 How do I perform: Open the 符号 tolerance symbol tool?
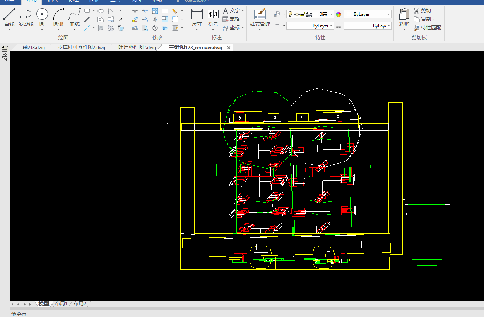coord(213,17)
